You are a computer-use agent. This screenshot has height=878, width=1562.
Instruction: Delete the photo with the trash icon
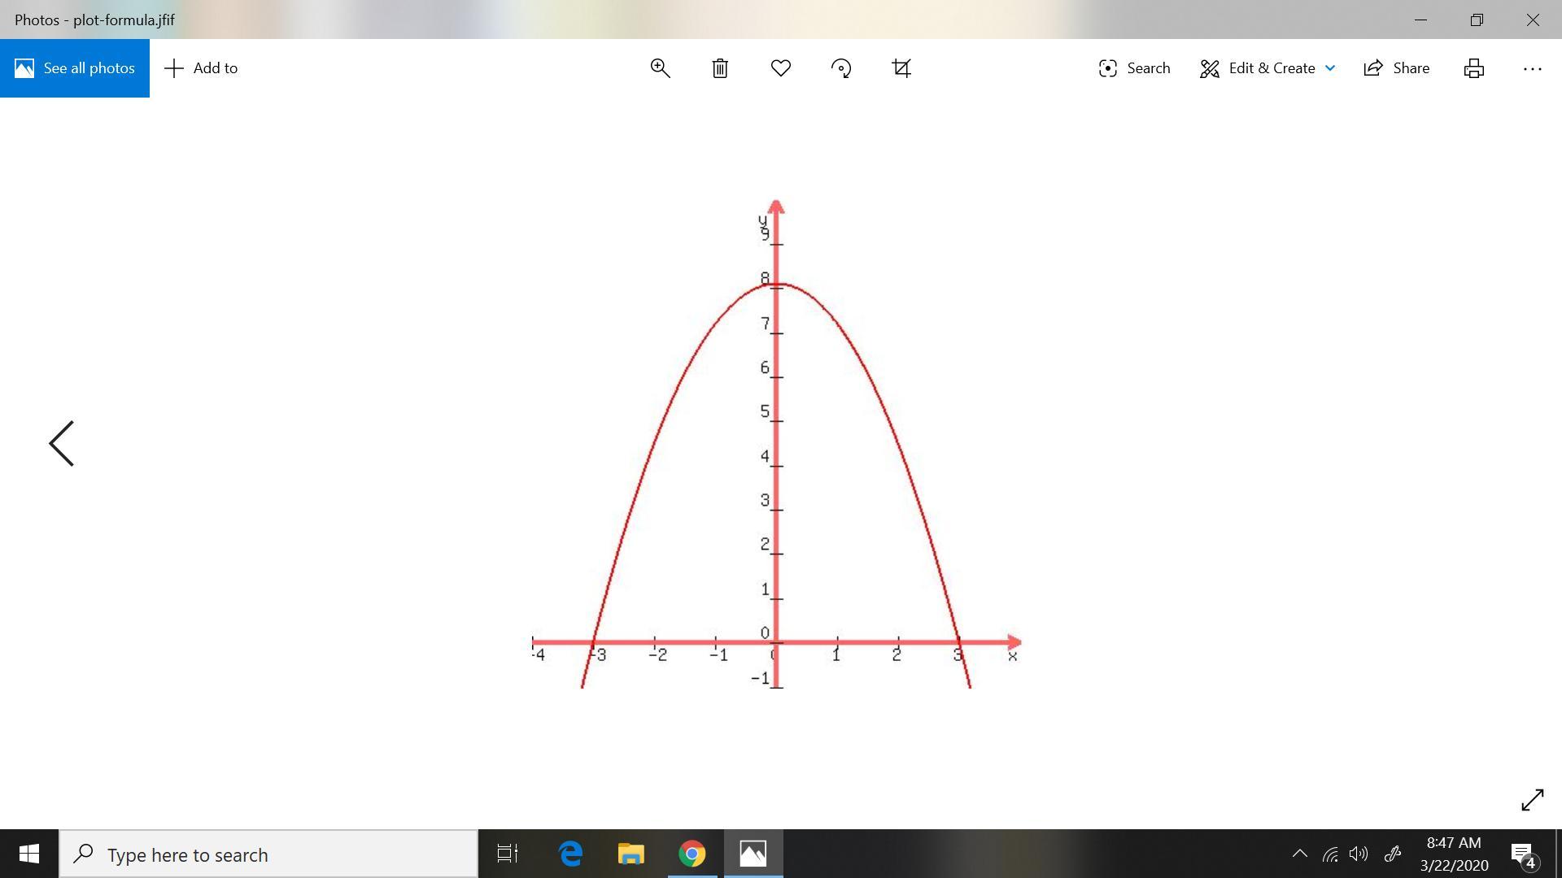pos(720,68)
